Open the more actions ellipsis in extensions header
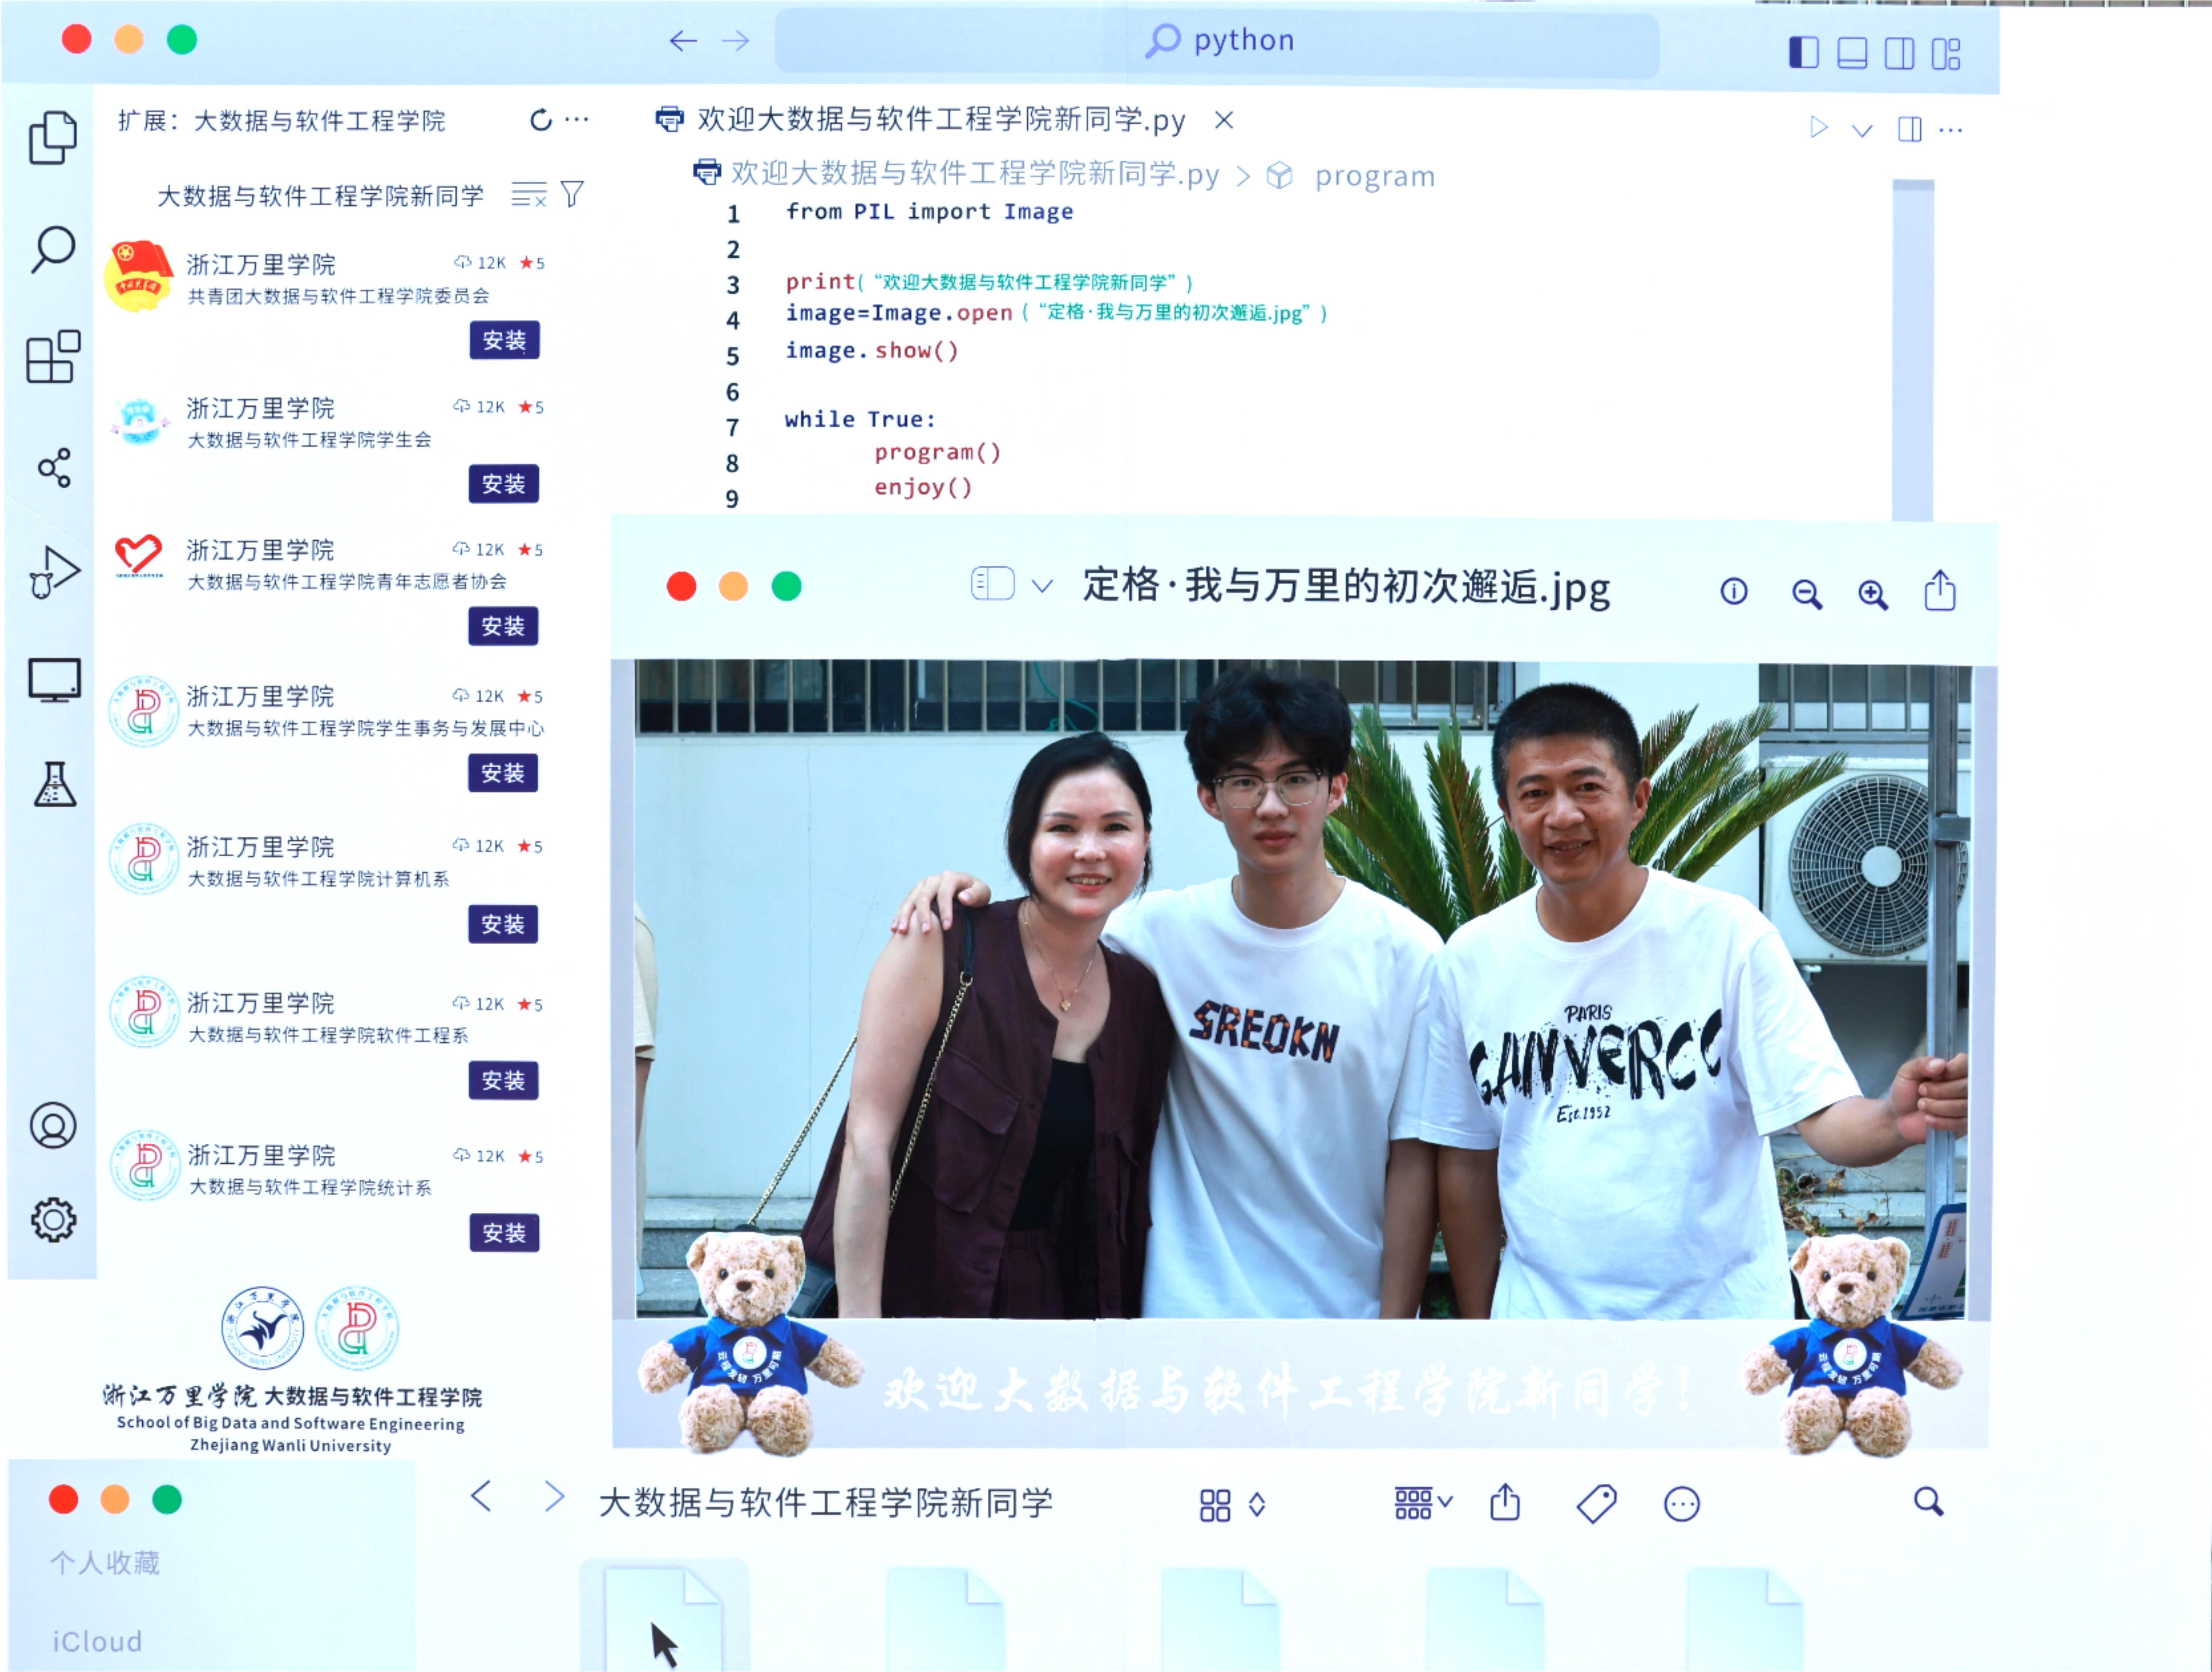Viewport: 2212px width, 1672px height. 577,120
